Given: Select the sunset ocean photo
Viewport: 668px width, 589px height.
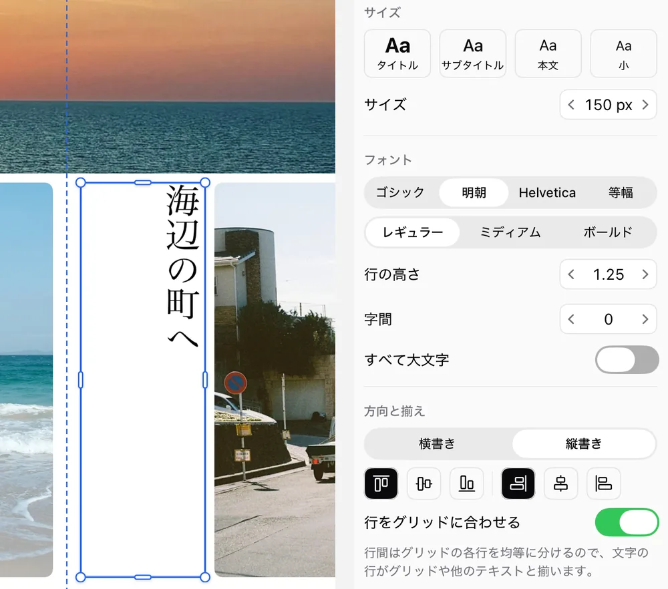Looking at the screenshot, I should click(168, 86).
